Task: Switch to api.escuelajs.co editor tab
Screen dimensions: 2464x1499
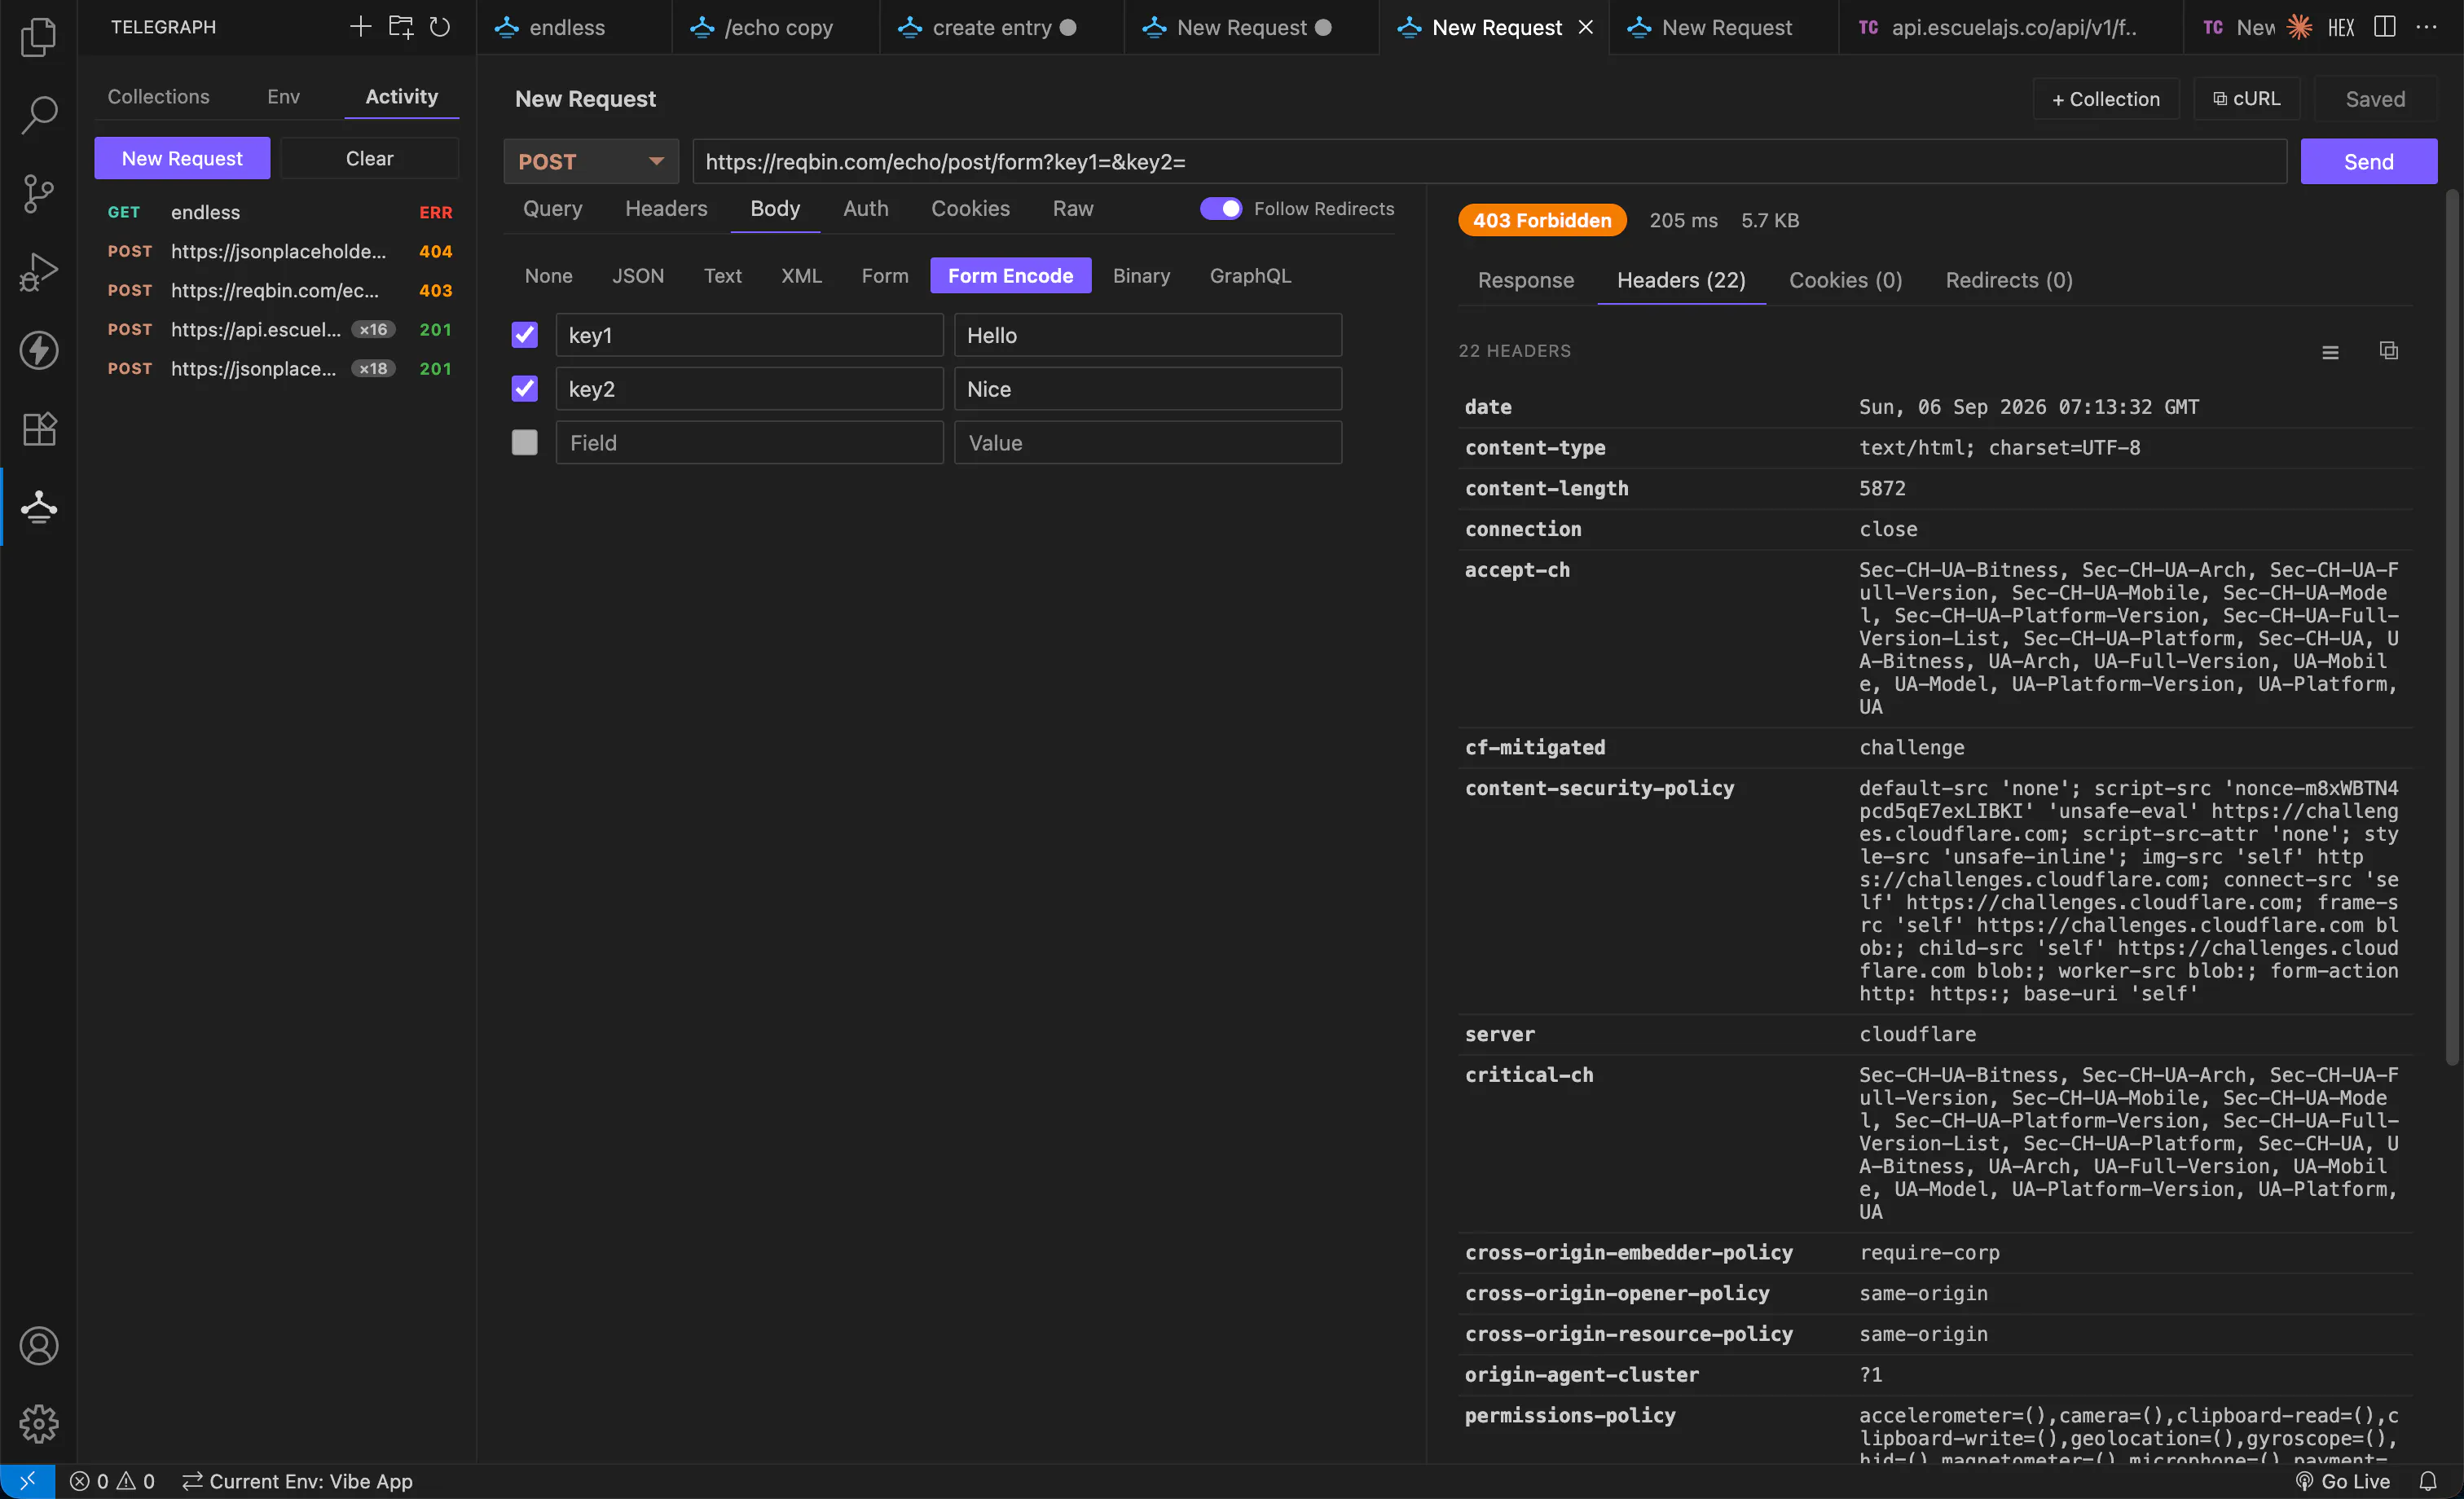Action: click(2011, 28)
